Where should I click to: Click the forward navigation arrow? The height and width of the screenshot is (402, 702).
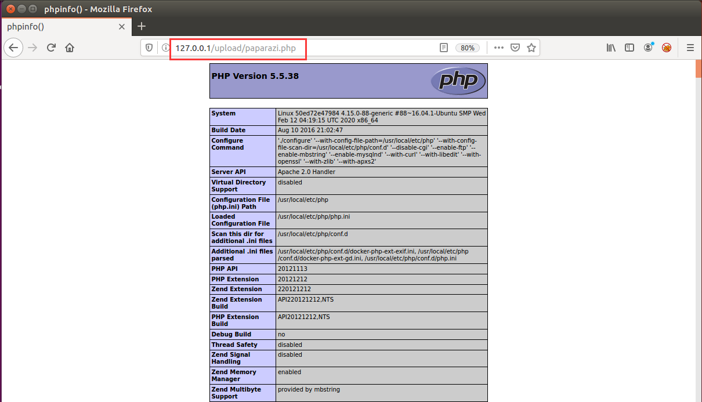pos(32,48)
